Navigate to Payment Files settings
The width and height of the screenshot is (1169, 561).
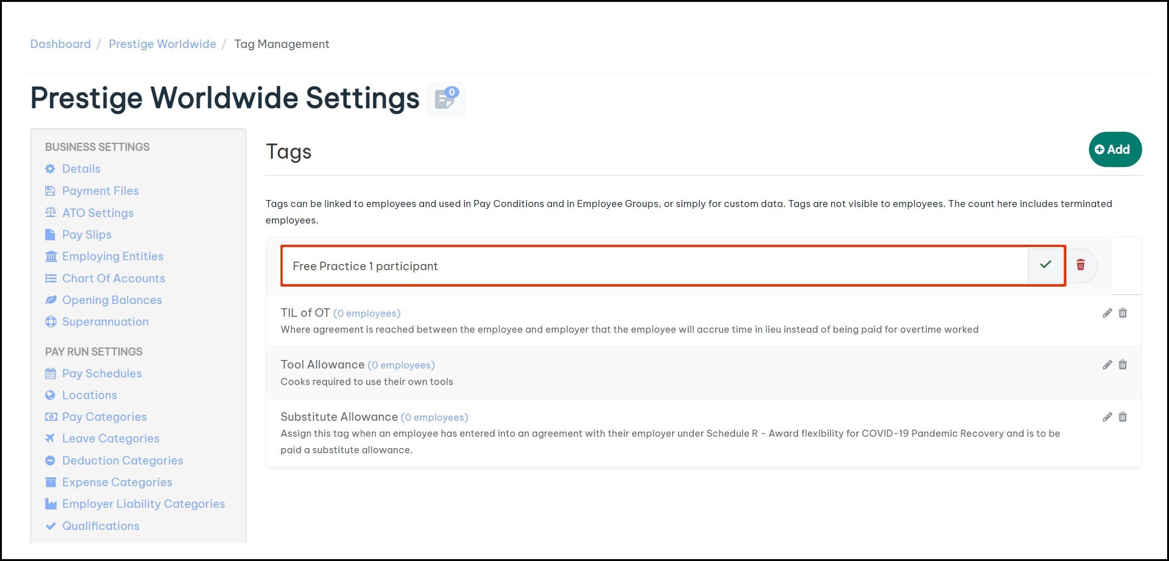pos(100,191)
